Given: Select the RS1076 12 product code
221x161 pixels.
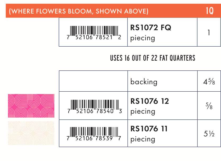Looking at the screenshot, I should (150, 101).
